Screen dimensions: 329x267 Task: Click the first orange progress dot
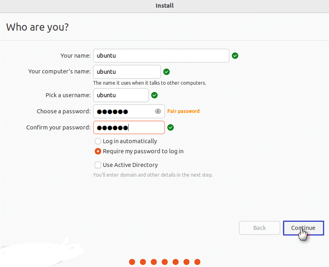(132, 262)
